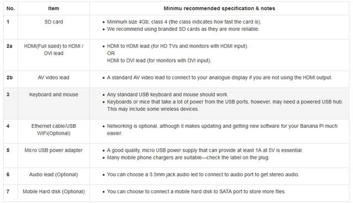This screenshot has width=353, height=203.
Task: Select the 'AV video lead' item
Action: [x=54, y=77]
